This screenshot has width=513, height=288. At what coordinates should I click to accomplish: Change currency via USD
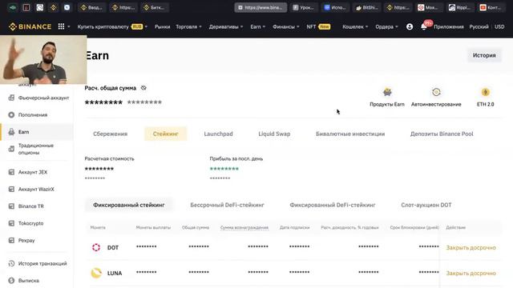tap(499, 26)
